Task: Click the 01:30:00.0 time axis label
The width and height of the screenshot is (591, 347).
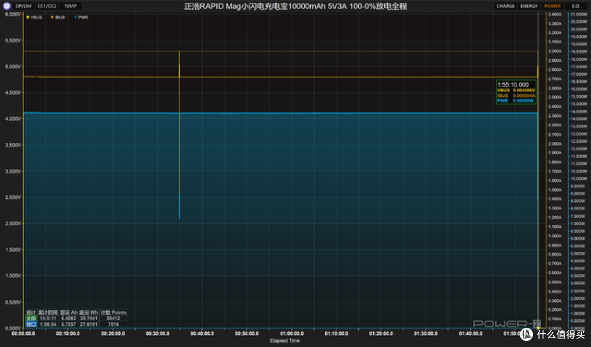Action: coord(426,333)
